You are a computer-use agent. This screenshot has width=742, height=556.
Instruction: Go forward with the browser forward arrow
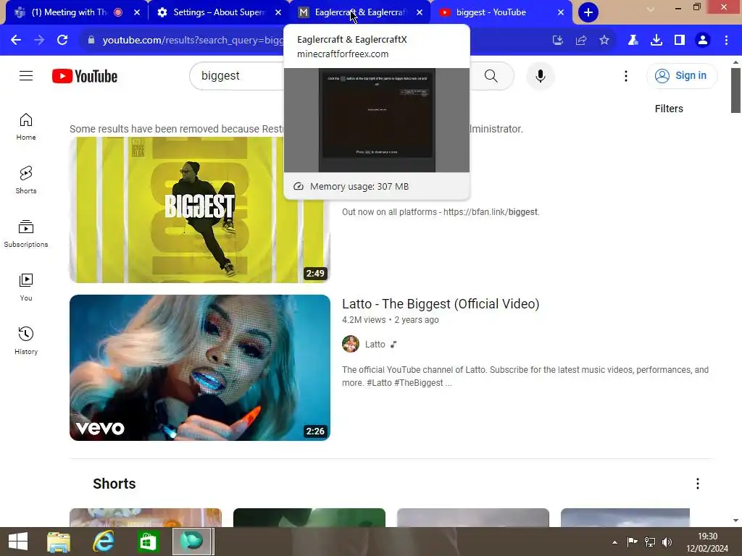coord(39,40)
